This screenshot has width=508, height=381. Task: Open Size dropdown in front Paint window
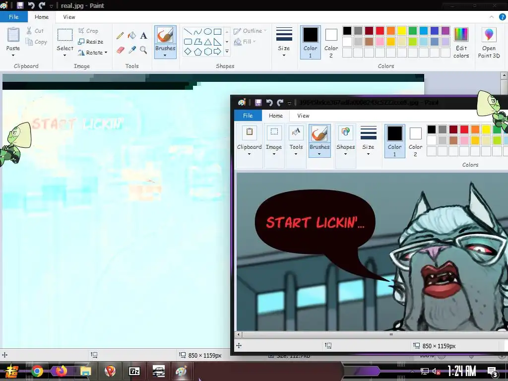pyautogui.click(x=369, y=141)
